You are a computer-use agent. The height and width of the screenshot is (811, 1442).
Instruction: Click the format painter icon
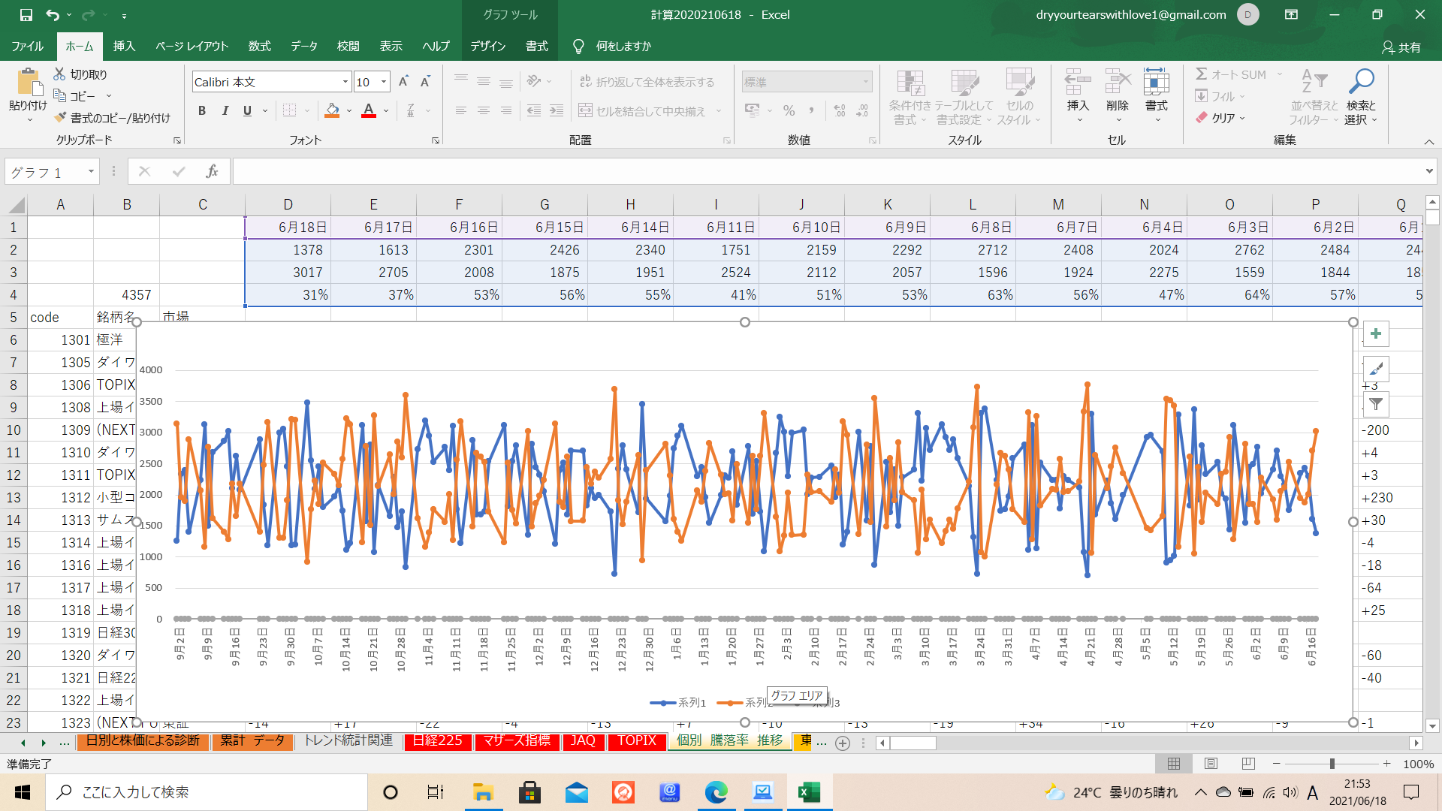[61, 118]
